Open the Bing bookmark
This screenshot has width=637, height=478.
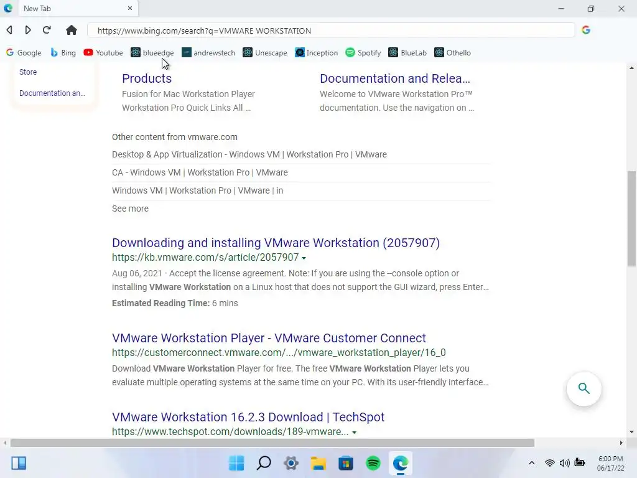63,53
